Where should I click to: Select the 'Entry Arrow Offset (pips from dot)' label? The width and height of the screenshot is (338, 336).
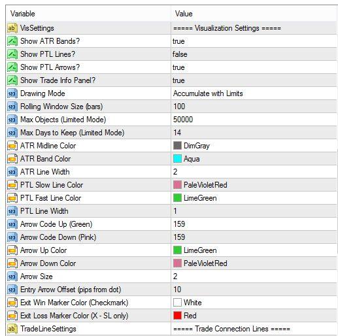pos(71,290)
